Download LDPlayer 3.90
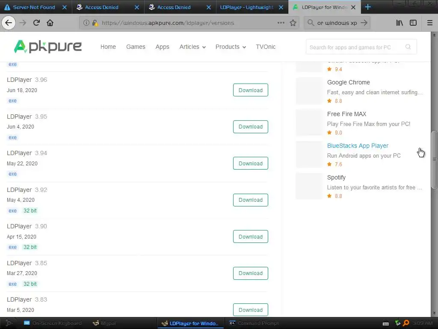Viewport: 438px width, 329px height. click(251, 236)
